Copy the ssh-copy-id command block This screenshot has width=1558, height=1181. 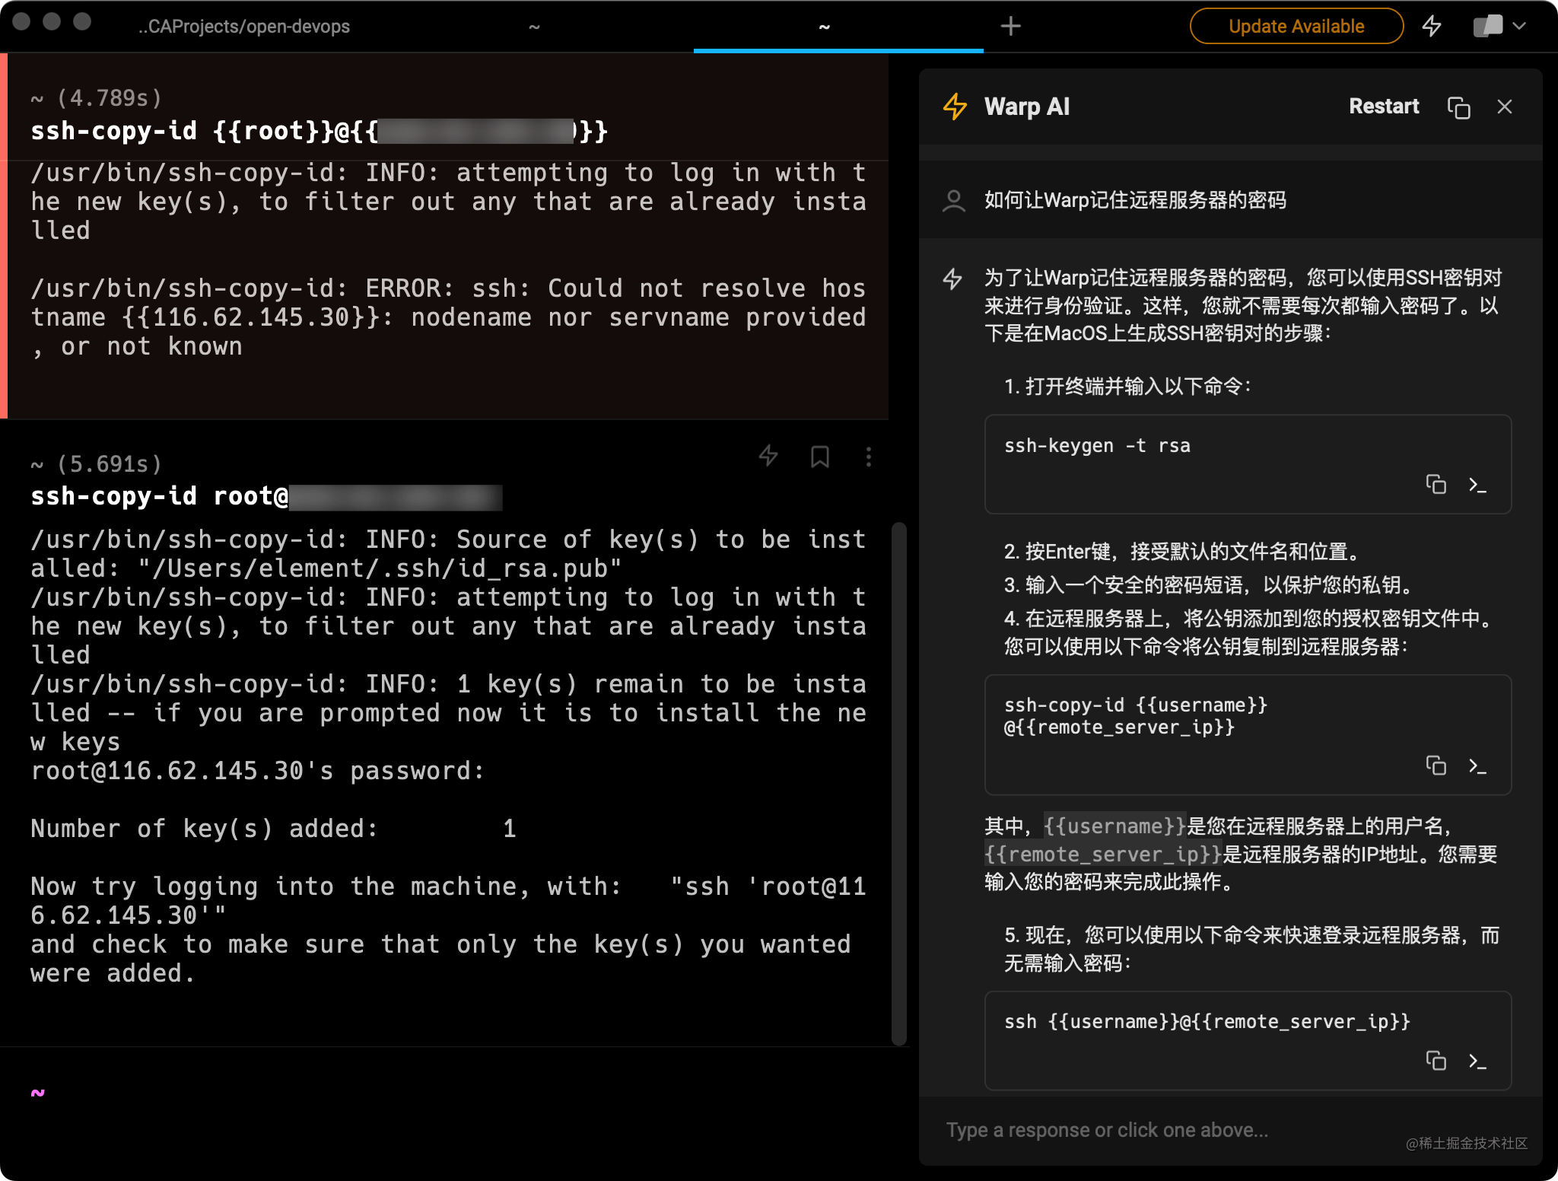(1437, 766)
